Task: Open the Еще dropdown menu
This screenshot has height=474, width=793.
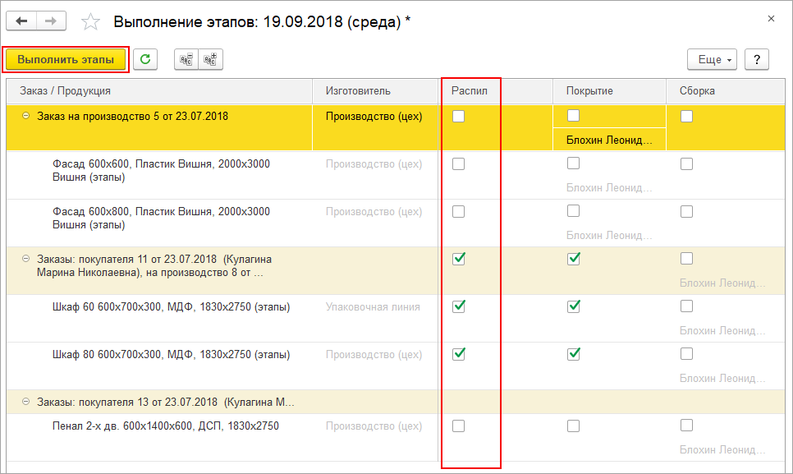Action: coord(712,59)
